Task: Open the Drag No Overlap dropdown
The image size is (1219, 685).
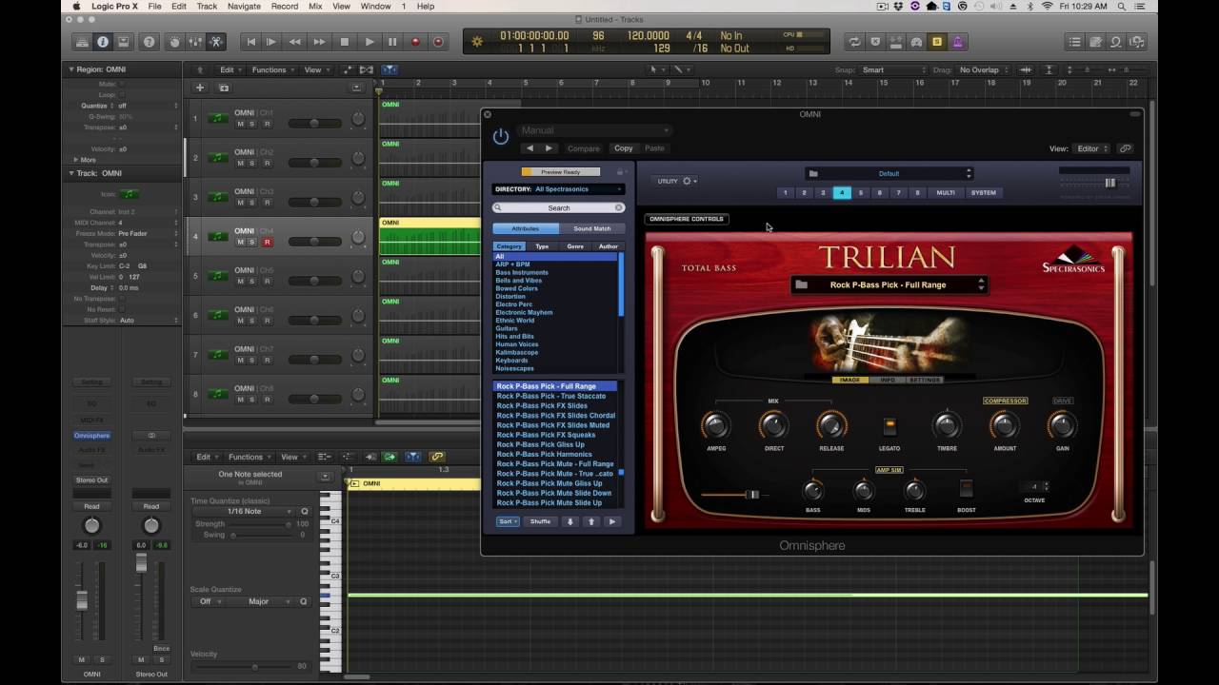Action: click(984, 69)
